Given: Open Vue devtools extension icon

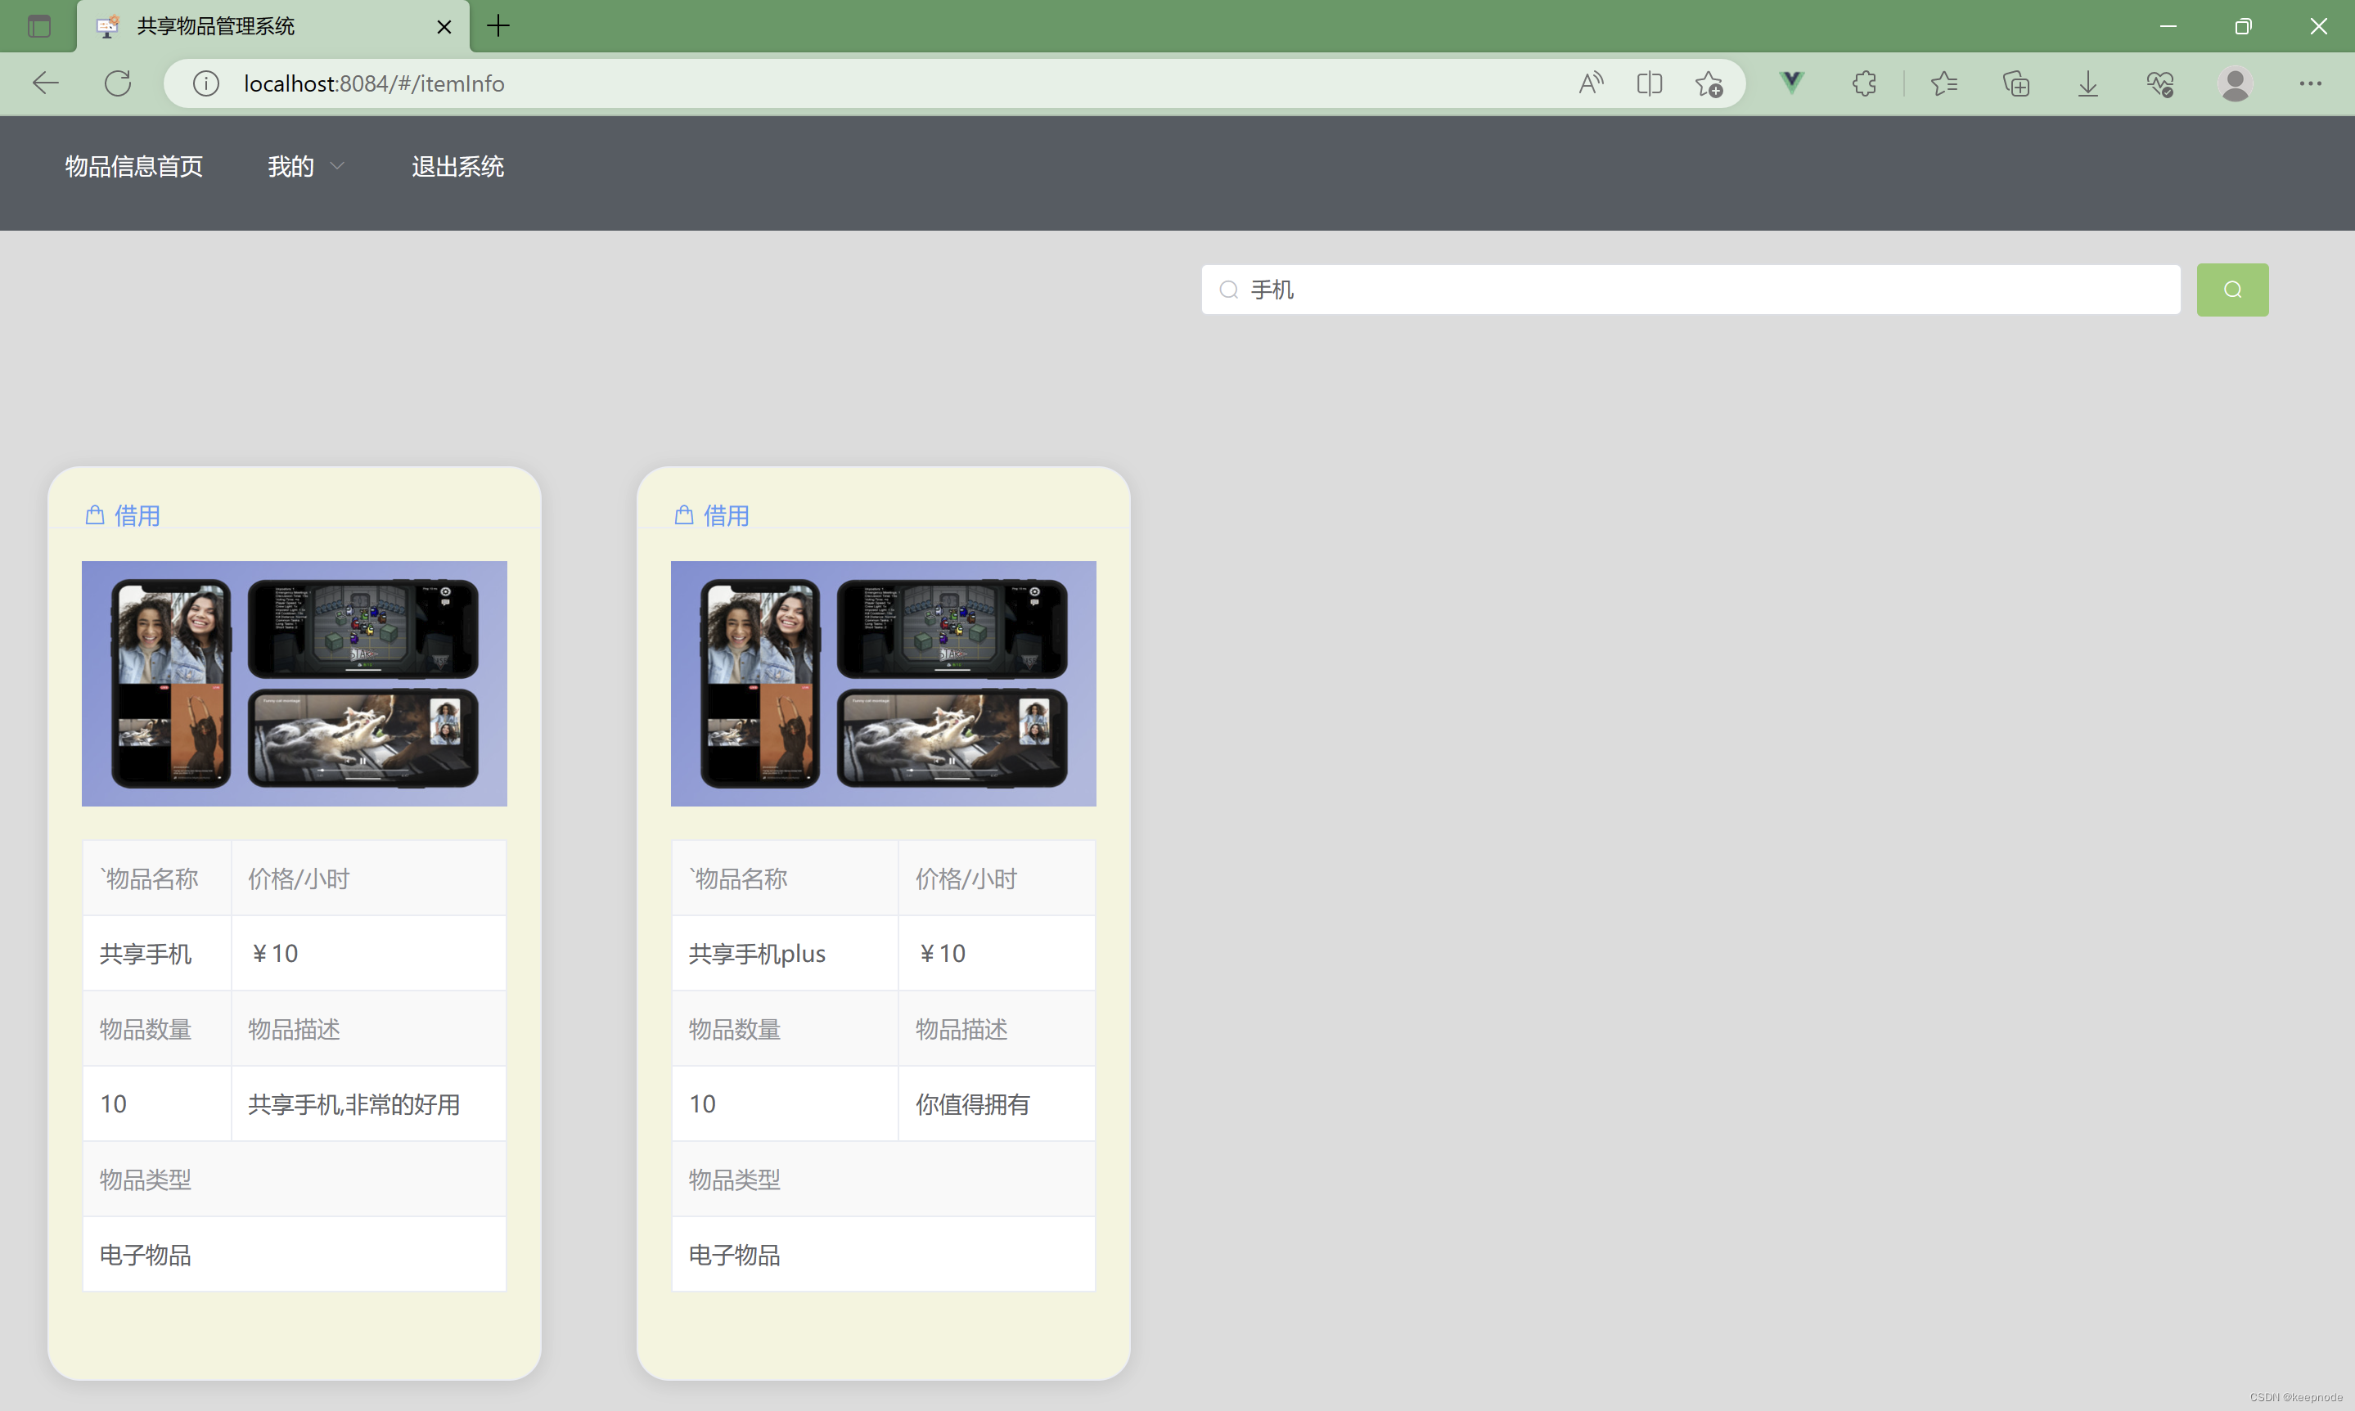Looking at the screenshot, I should point(1792,83).
